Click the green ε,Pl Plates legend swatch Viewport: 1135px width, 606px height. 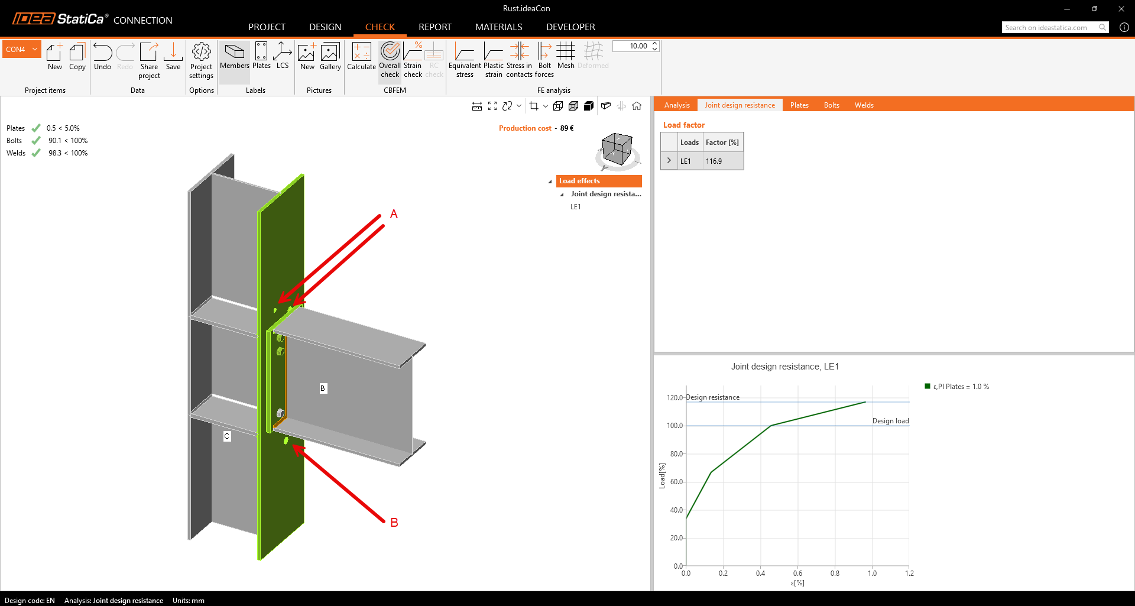928,386
